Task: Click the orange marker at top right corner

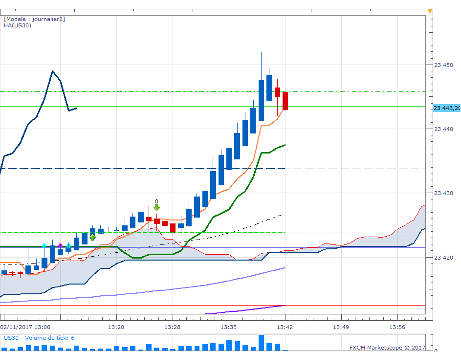Action: 430,12
